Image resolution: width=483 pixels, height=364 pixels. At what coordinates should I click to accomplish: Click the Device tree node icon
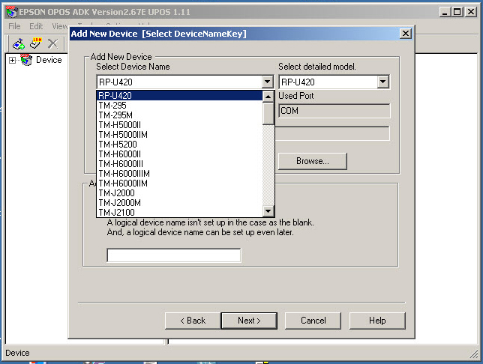(x=26, y=60)
